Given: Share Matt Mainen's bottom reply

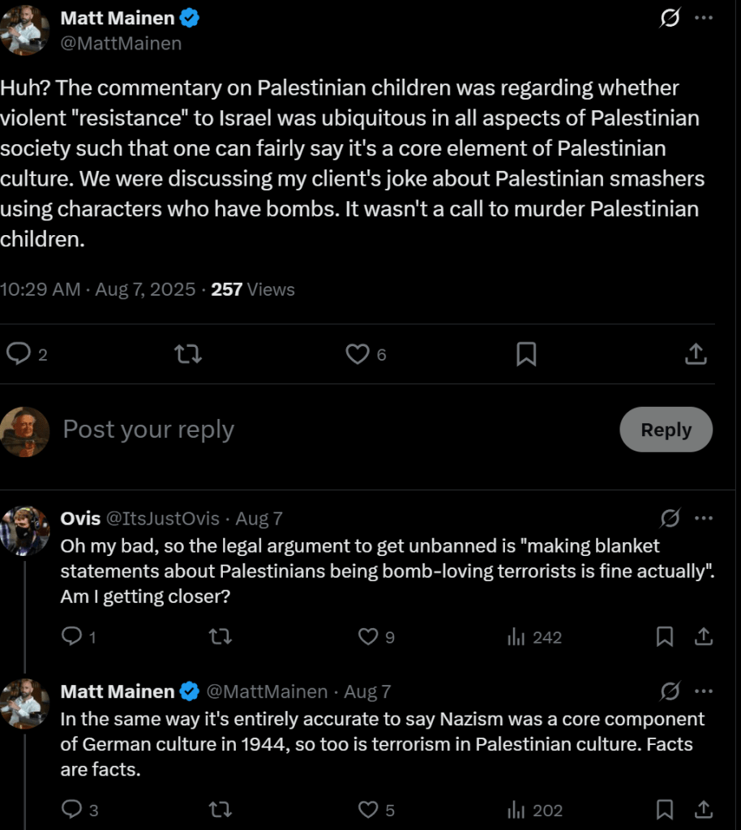Looking at the screenshot, I should 704,810.
